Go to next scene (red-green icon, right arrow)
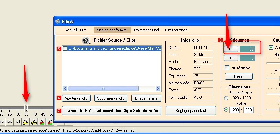This screenshot has width=280, height=134. (x=50, y=122)
